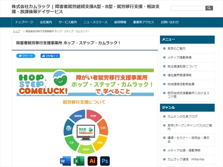Select カムケンの社長ブログ genre link
This screenshot has width=223, height=167.
[182, 117]
